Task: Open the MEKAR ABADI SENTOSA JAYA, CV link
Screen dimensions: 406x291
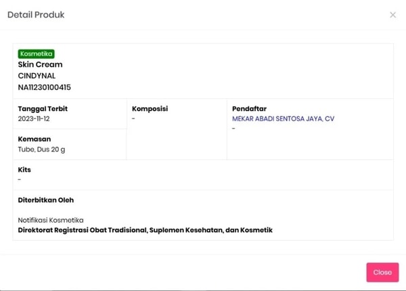Action: click(283, 118)
